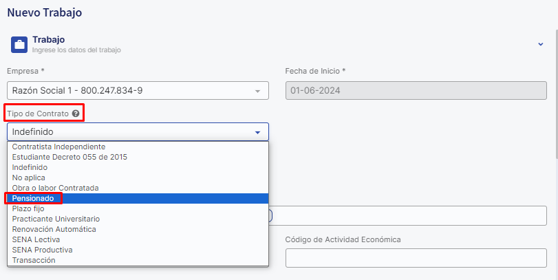Open the Empresa dropdown
Screen dimensions: 558x280
click(138, 91)
